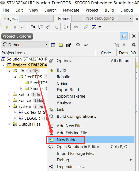Choose Add Existing File... in context menu
This screenshot has height=171, width=139.
[91, 133]
